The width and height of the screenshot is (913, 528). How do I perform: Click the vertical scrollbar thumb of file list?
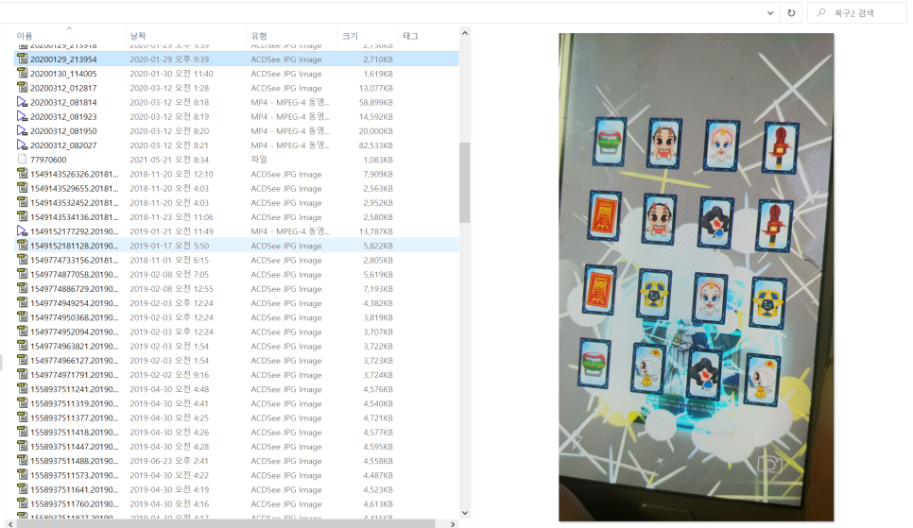pos(465,183)
